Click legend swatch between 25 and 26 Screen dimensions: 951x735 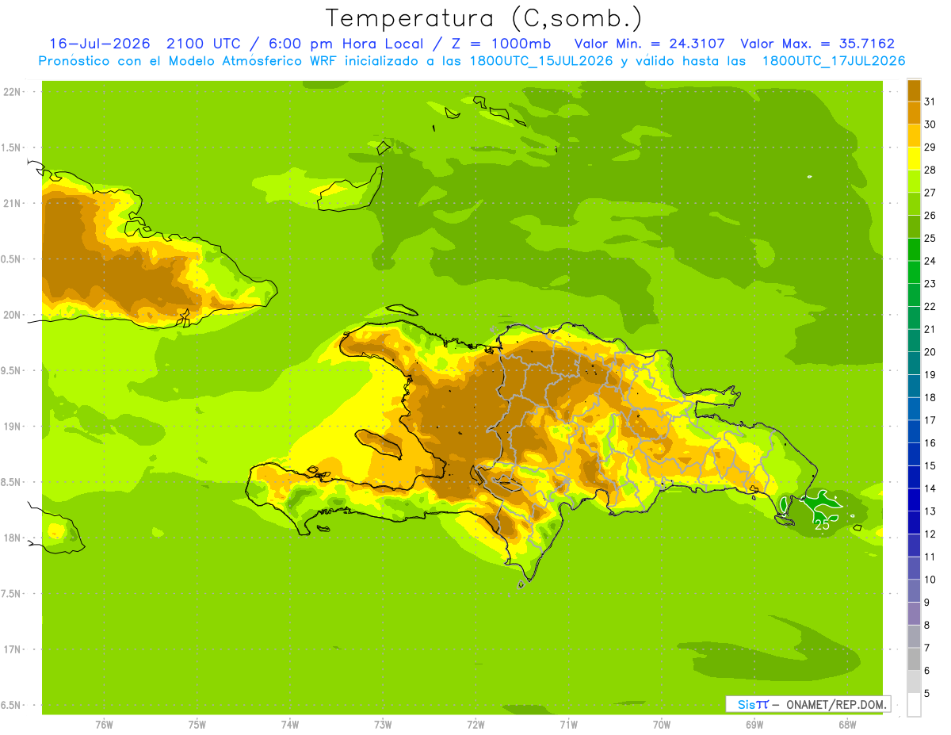914,227
